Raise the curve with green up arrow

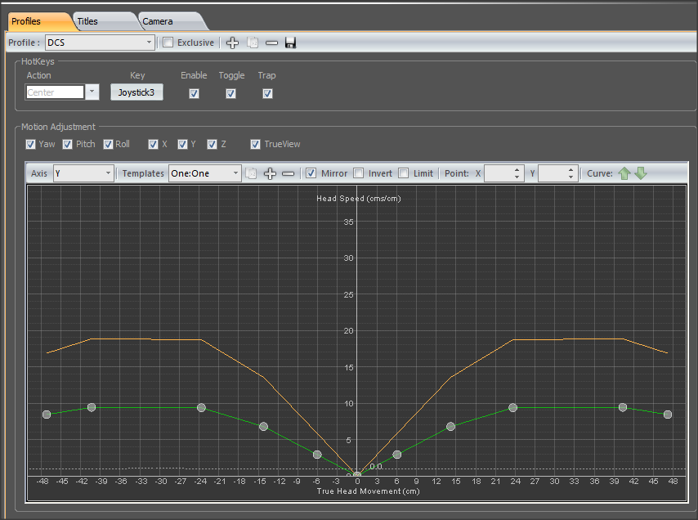625,173
